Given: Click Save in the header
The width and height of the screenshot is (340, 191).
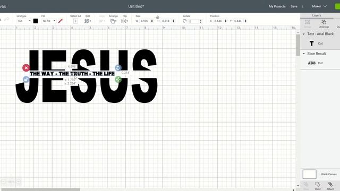Looking at the screenshot, I should click(x=294, y=6).
